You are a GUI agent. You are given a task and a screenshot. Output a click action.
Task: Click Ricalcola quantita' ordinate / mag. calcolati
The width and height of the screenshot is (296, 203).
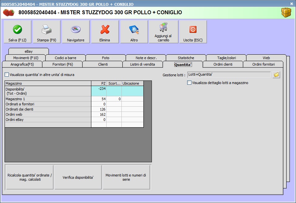pos(30,177)
